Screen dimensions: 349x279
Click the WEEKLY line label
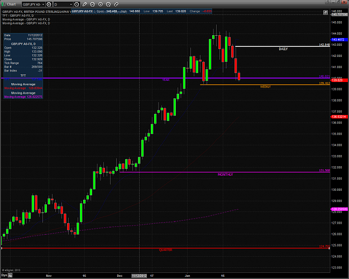point(265,86)
